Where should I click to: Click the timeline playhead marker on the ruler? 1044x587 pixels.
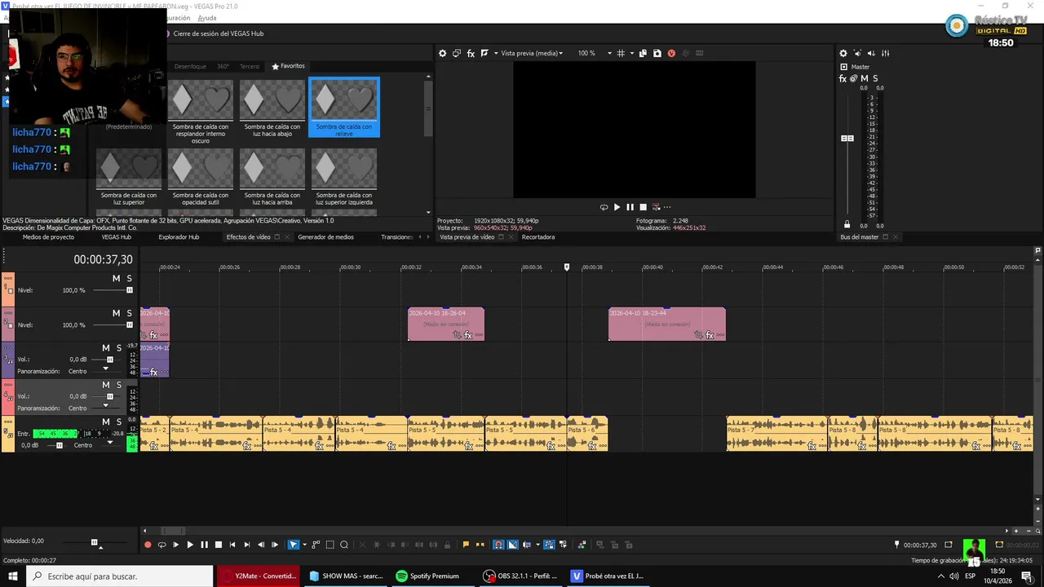pyautogui.click(x=567, y=267)
